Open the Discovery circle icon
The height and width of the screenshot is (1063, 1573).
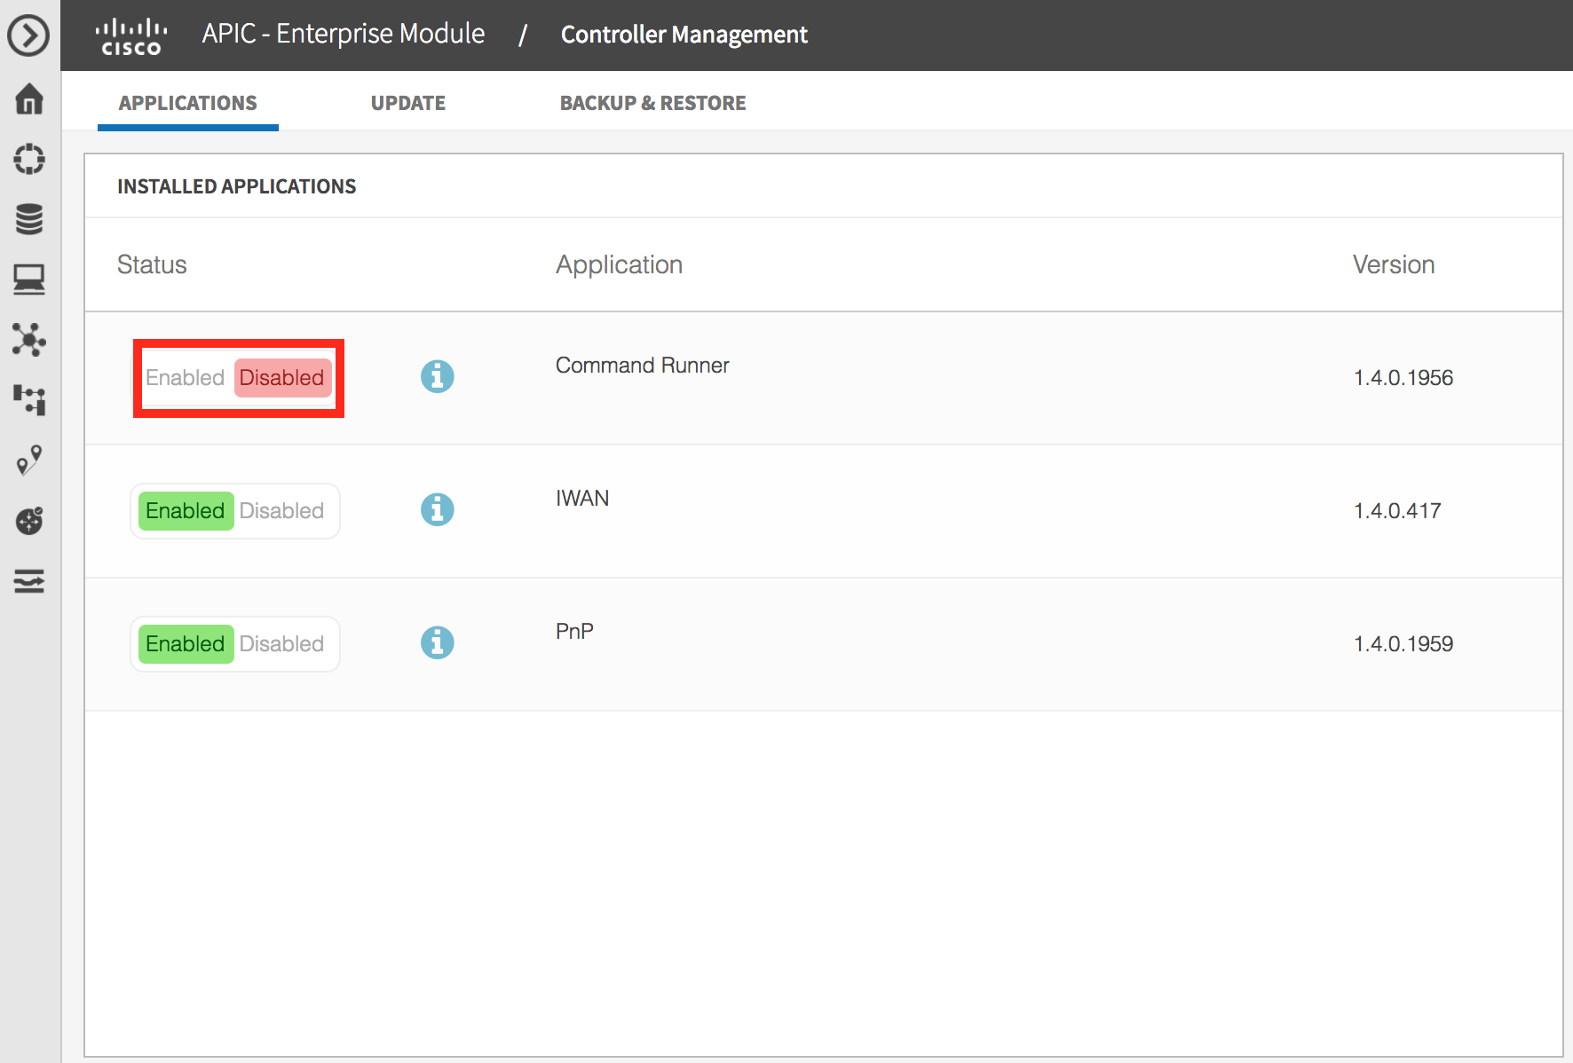click(29, 159)
